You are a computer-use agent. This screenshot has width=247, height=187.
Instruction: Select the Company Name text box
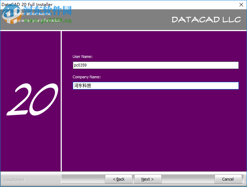(x=156, y=85)
